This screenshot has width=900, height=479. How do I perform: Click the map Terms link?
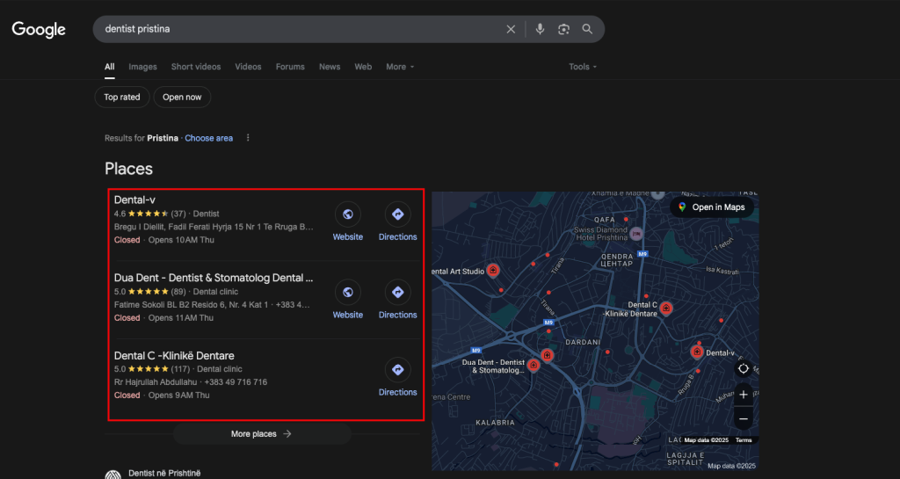pyautogui.click(x=744, y=440)
